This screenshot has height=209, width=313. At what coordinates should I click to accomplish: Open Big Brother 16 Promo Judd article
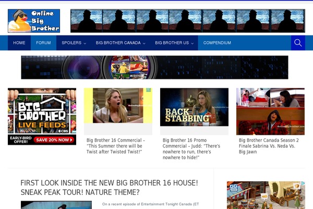pos(191,148)
